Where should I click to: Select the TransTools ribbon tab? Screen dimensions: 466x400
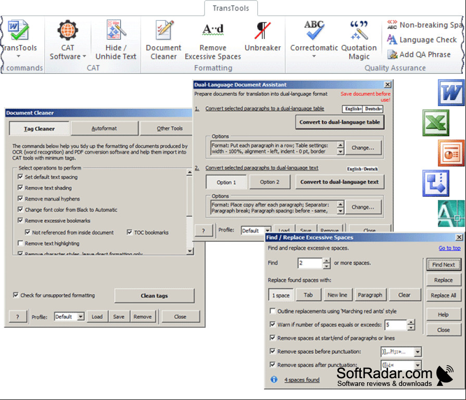[x=231, y=8]
